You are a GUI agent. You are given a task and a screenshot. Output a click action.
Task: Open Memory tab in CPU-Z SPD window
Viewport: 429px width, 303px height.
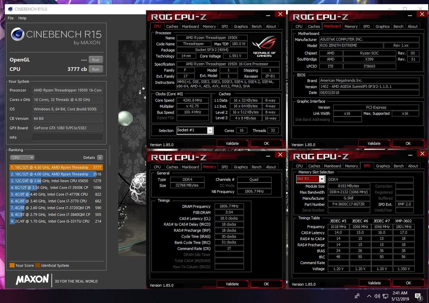coord(351,166)
